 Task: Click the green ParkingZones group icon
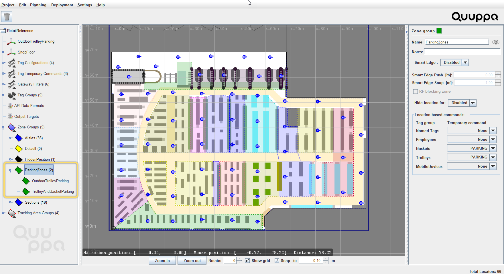pos(19,170)
